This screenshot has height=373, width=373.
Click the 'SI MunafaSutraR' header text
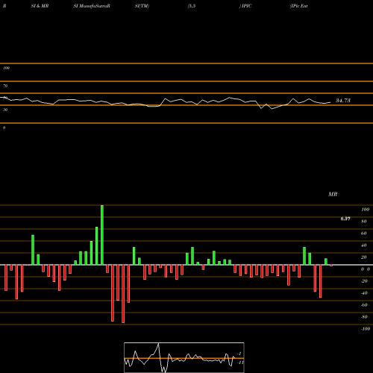pyautogui.click(x=92, y=6)
